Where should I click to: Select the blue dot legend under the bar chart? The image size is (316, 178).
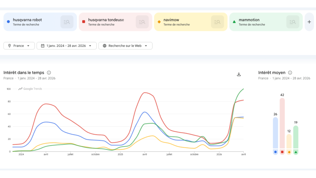pyautogui.click(x=275, y=152)
